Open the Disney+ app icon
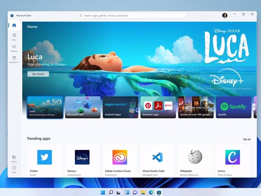The height and width of the screenshot is (196, 261). (x=82, y=157)
